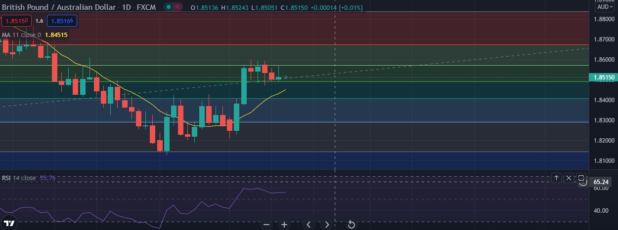Click the 1.86000 price scale label
This screenshot has width=618, height=230.
pos(603,59)
